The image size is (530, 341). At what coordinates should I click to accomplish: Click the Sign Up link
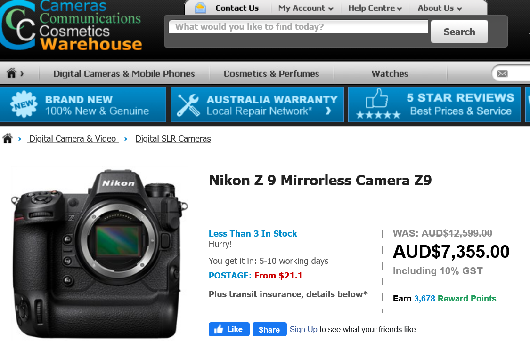[x=303, y=330]
